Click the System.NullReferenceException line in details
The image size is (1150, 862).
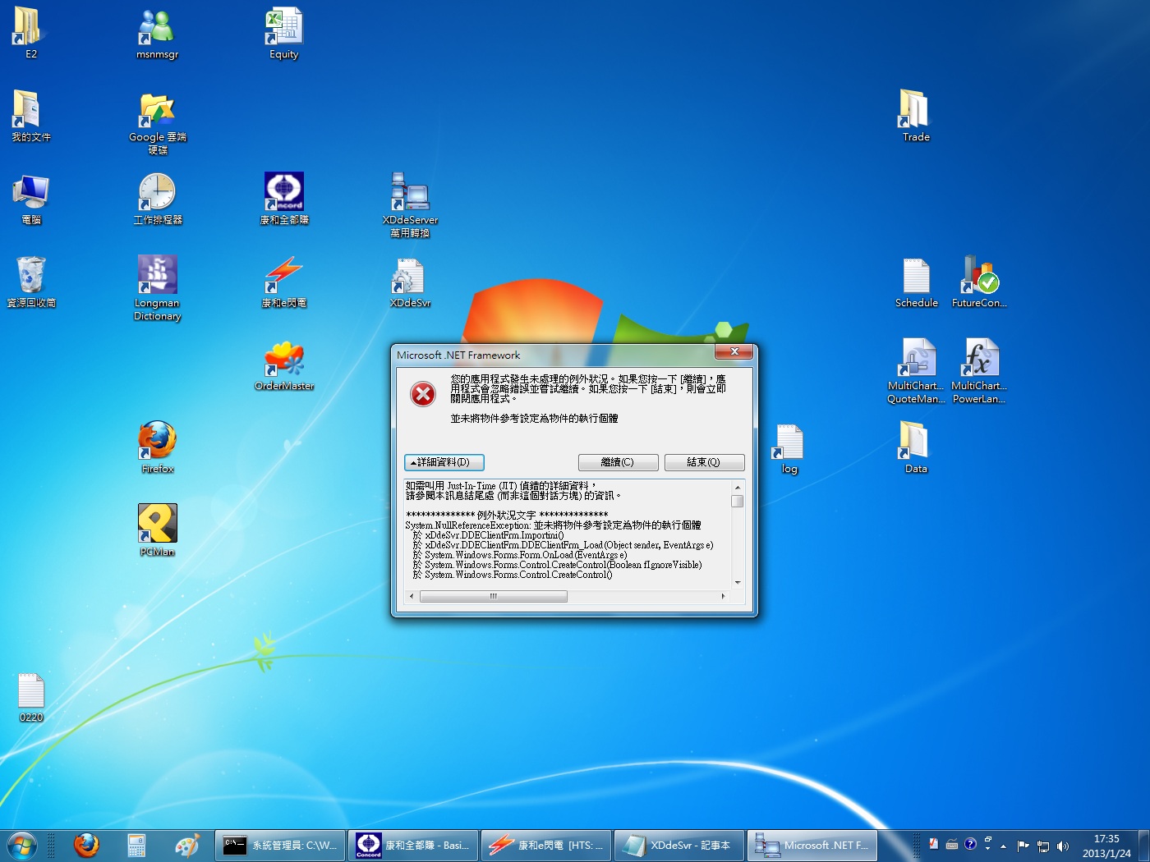(x=553, y=525)
